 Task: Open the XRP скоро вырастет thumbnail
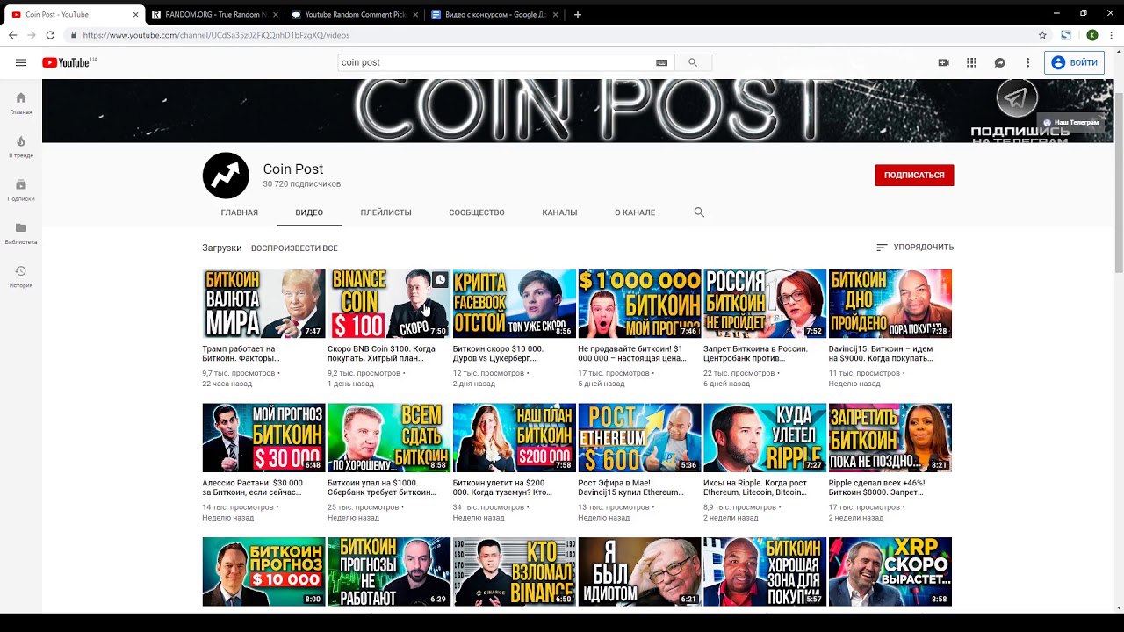click(x=890, y=571)
